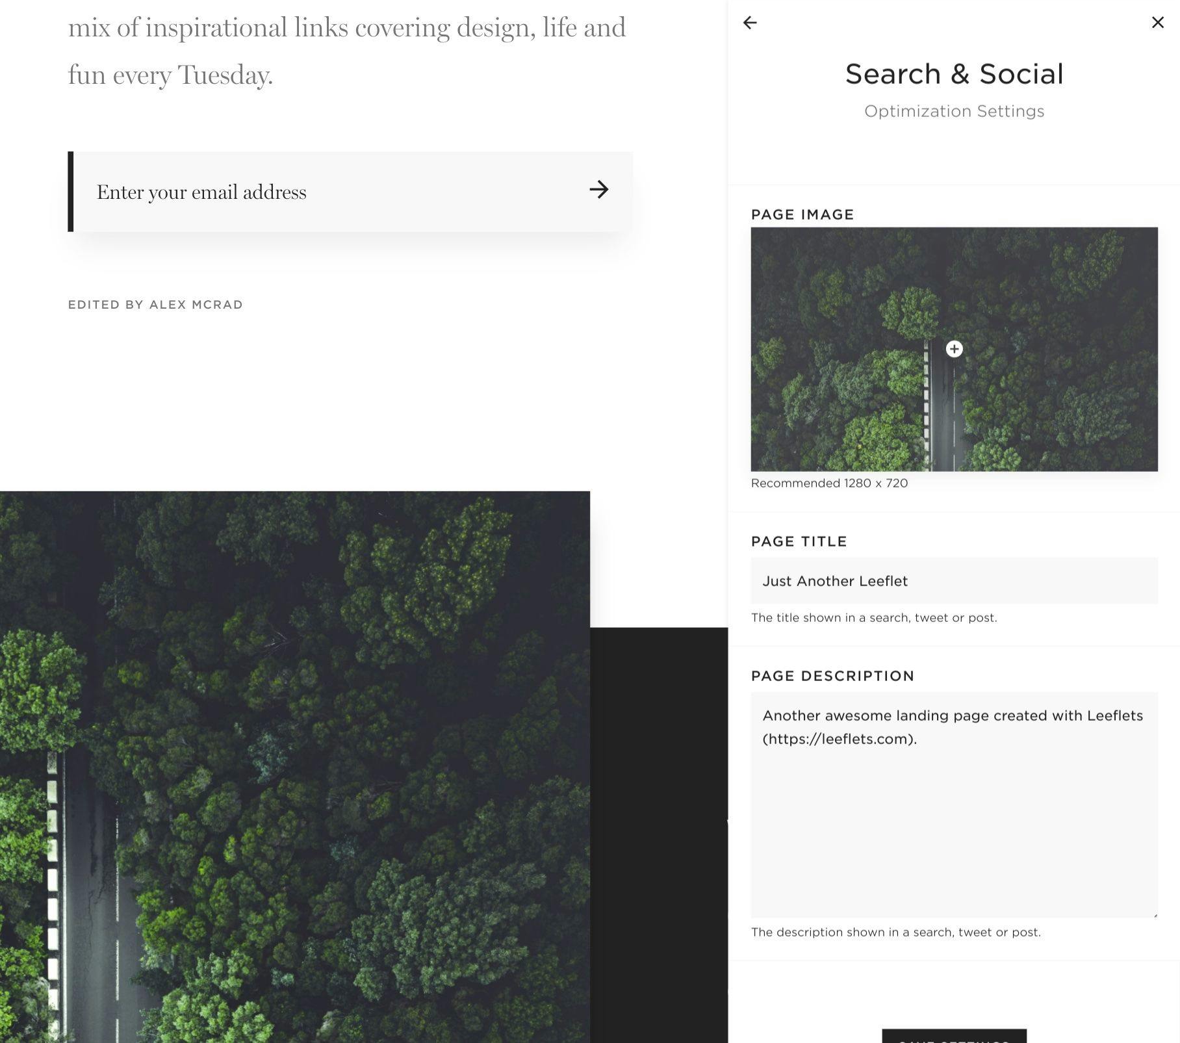Click the 'Optimization Settings' subtitle
The height and width of the screenshot is (1043, 1180).
pos(954,111)
